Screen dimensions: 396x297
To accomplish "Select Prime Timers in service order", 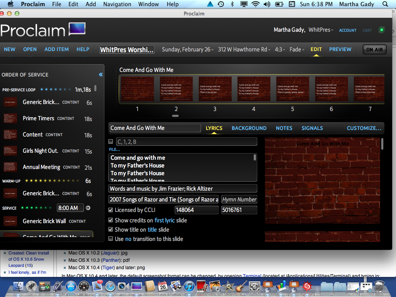I will point(48,118).
